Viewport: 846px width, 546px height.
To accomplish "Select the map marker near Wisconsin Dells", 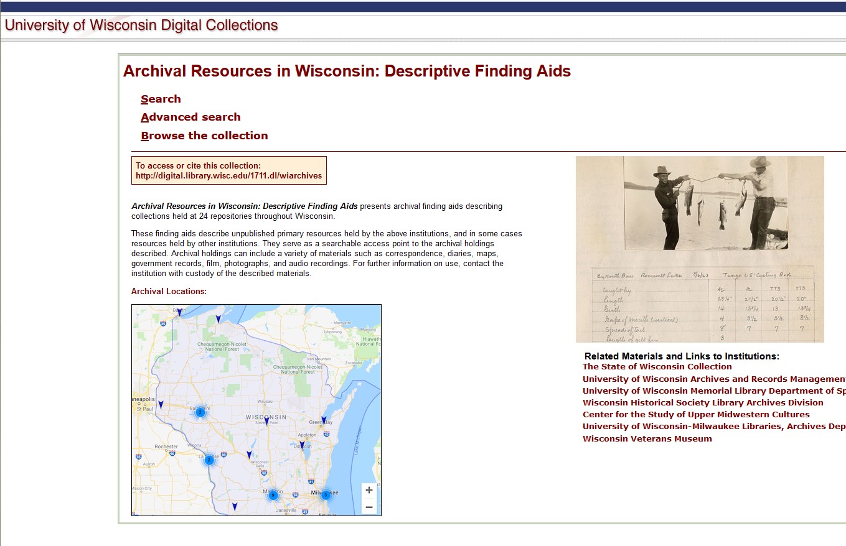I will click(x=249, y=455).
